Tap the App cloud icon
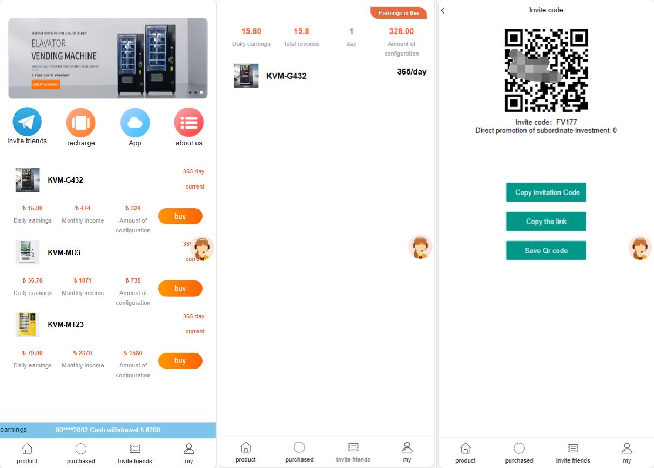The height and width of the screenshot is (468, 654). tap(134, 122)
